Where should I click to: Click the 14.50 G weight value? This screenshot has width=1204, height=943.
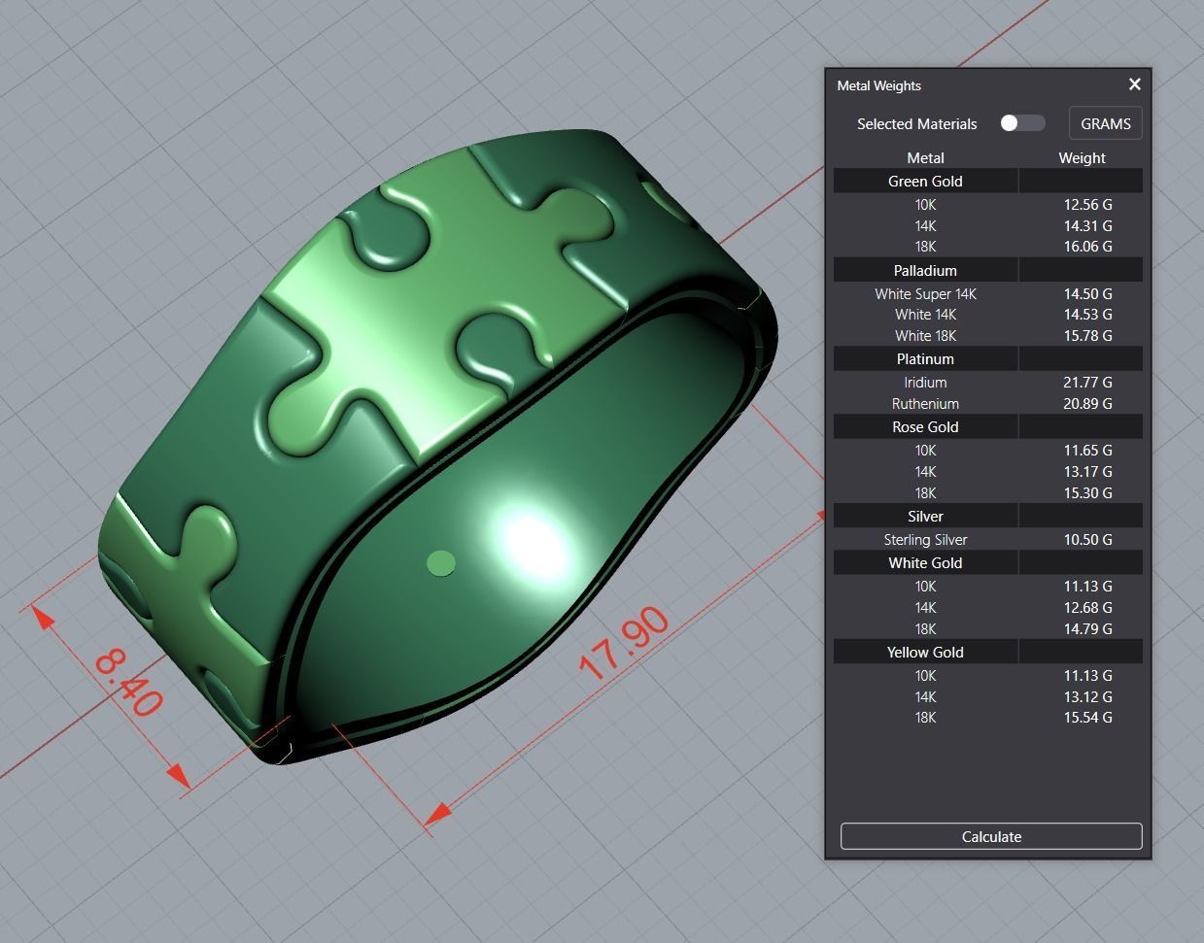coord(1087,293)
